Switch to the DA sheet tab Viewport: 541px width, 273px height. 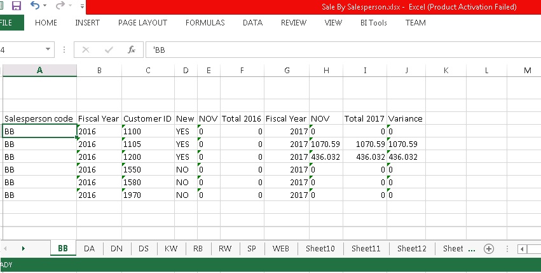pyautogui.click(x=90, y=248)
